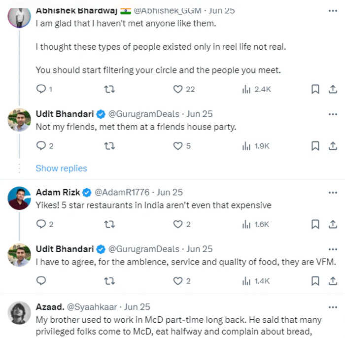Open more options menu on Azaad's tweet
The image size is (345, 338).
pyautogui.click(x=333, y=307)
